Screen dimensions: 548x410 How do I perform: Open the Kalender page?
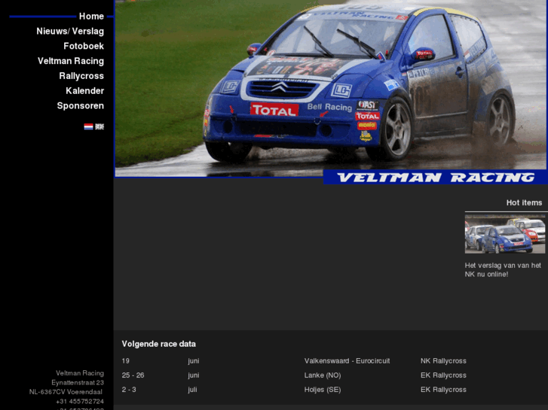point(84,91)
